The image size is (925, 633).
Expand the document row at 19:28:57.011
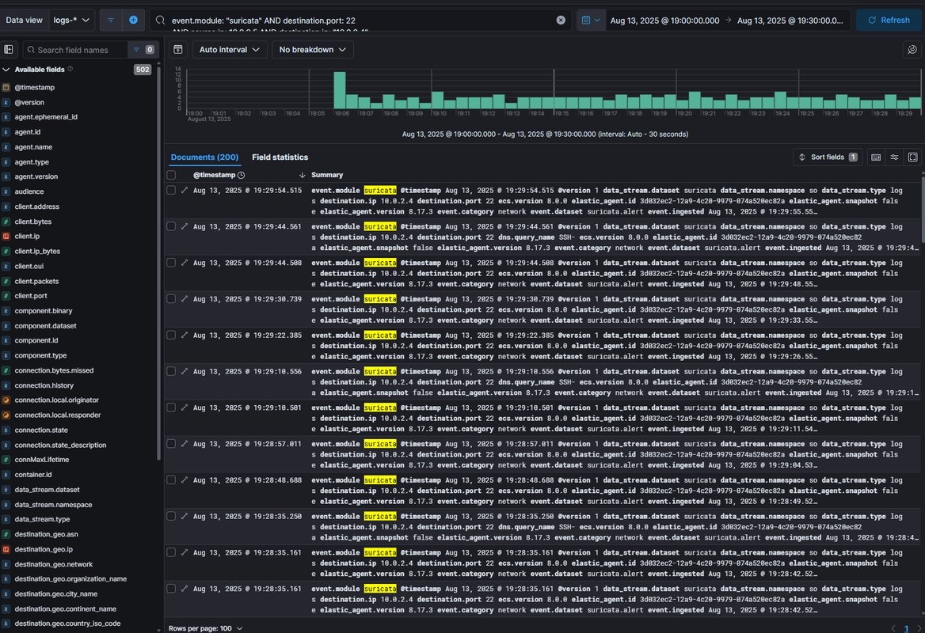click(x=185, y=444)
